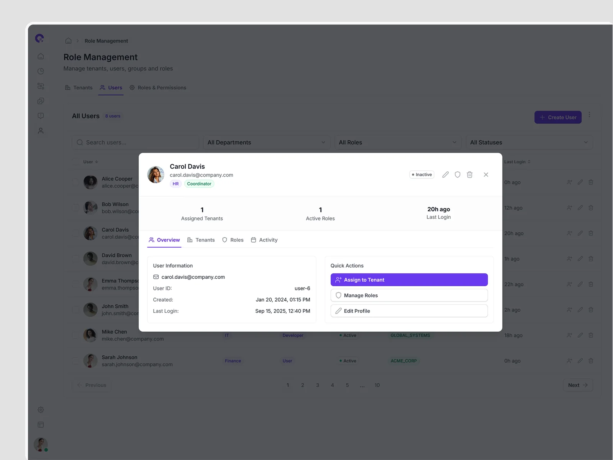
Task: Click the trash delete icon in the modal header
Action: pyautogui.click(x=470, y=175)
